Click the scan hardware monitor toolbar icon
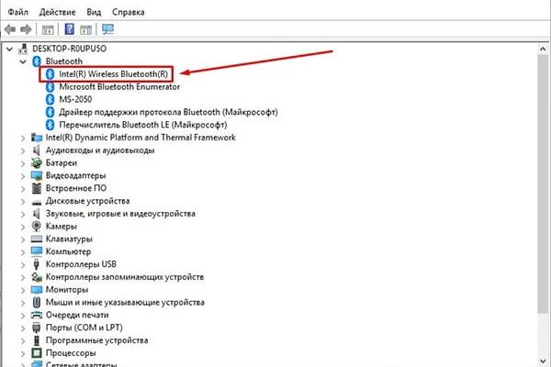Viewport: 551px width, 367px height. tap(107, 28)
